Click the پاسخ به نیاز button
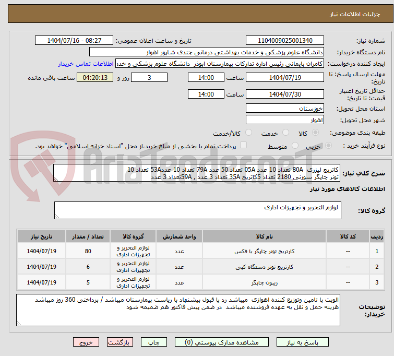Viewport: 394px width, 356px height. pyautogui.click(x=302, y=342)
